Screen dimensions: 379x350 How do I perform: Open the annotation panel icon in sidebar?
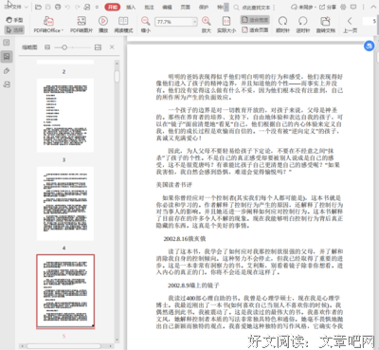point(7,71)
